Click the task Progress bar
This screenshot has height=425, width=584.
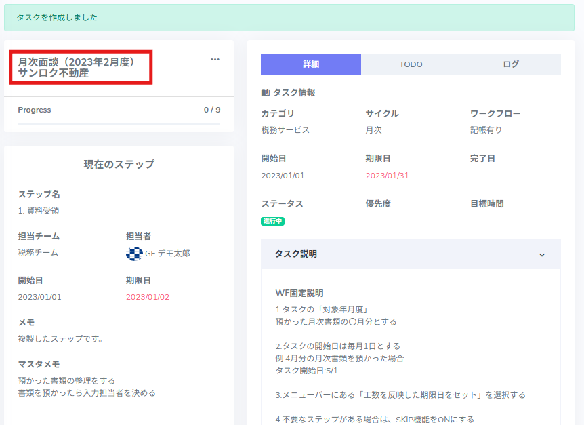tap(119, 124)
